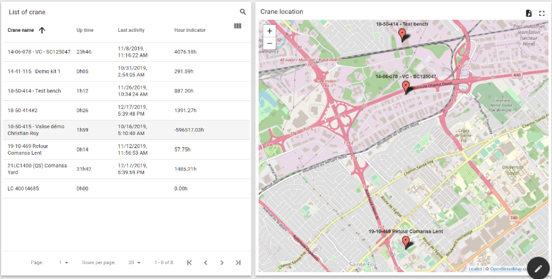Image resolution: width=552 pixels, height=279 pixels.
Task: Open the OpenStreetMap attribution link
Action: 505,269
